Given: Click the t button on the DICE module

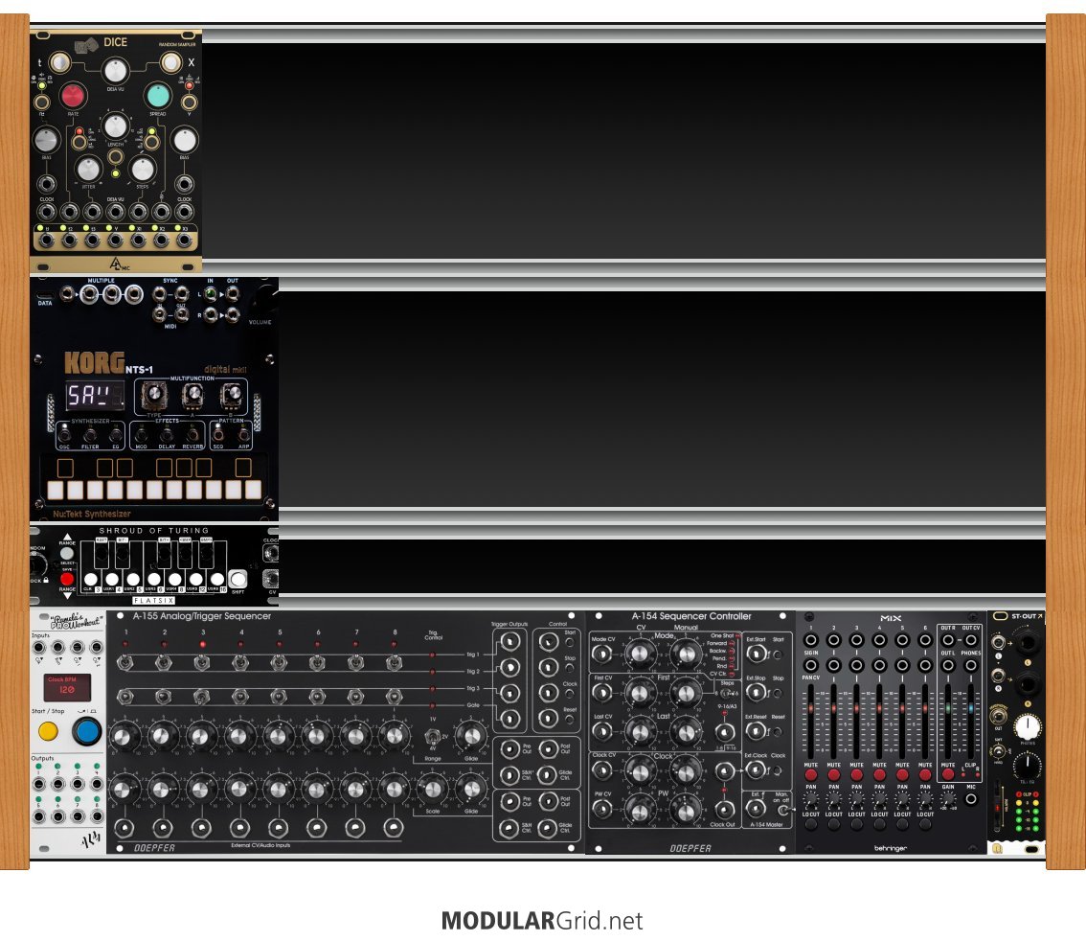Looking at the screenshot, I should point(59,62).
